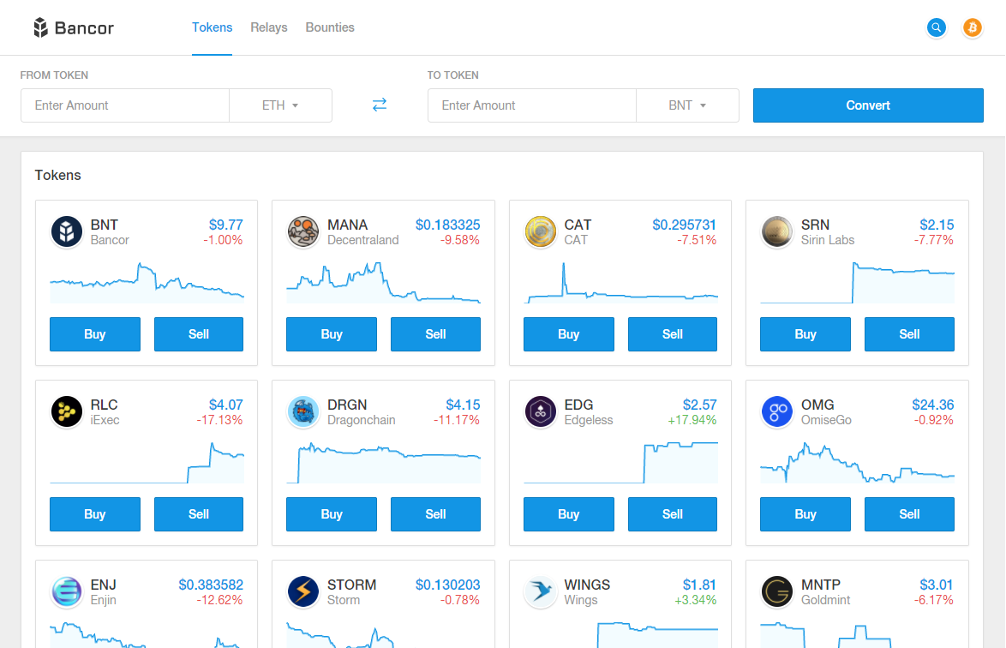Sell OMG token

pyautogui.click(x=909, y=514)
